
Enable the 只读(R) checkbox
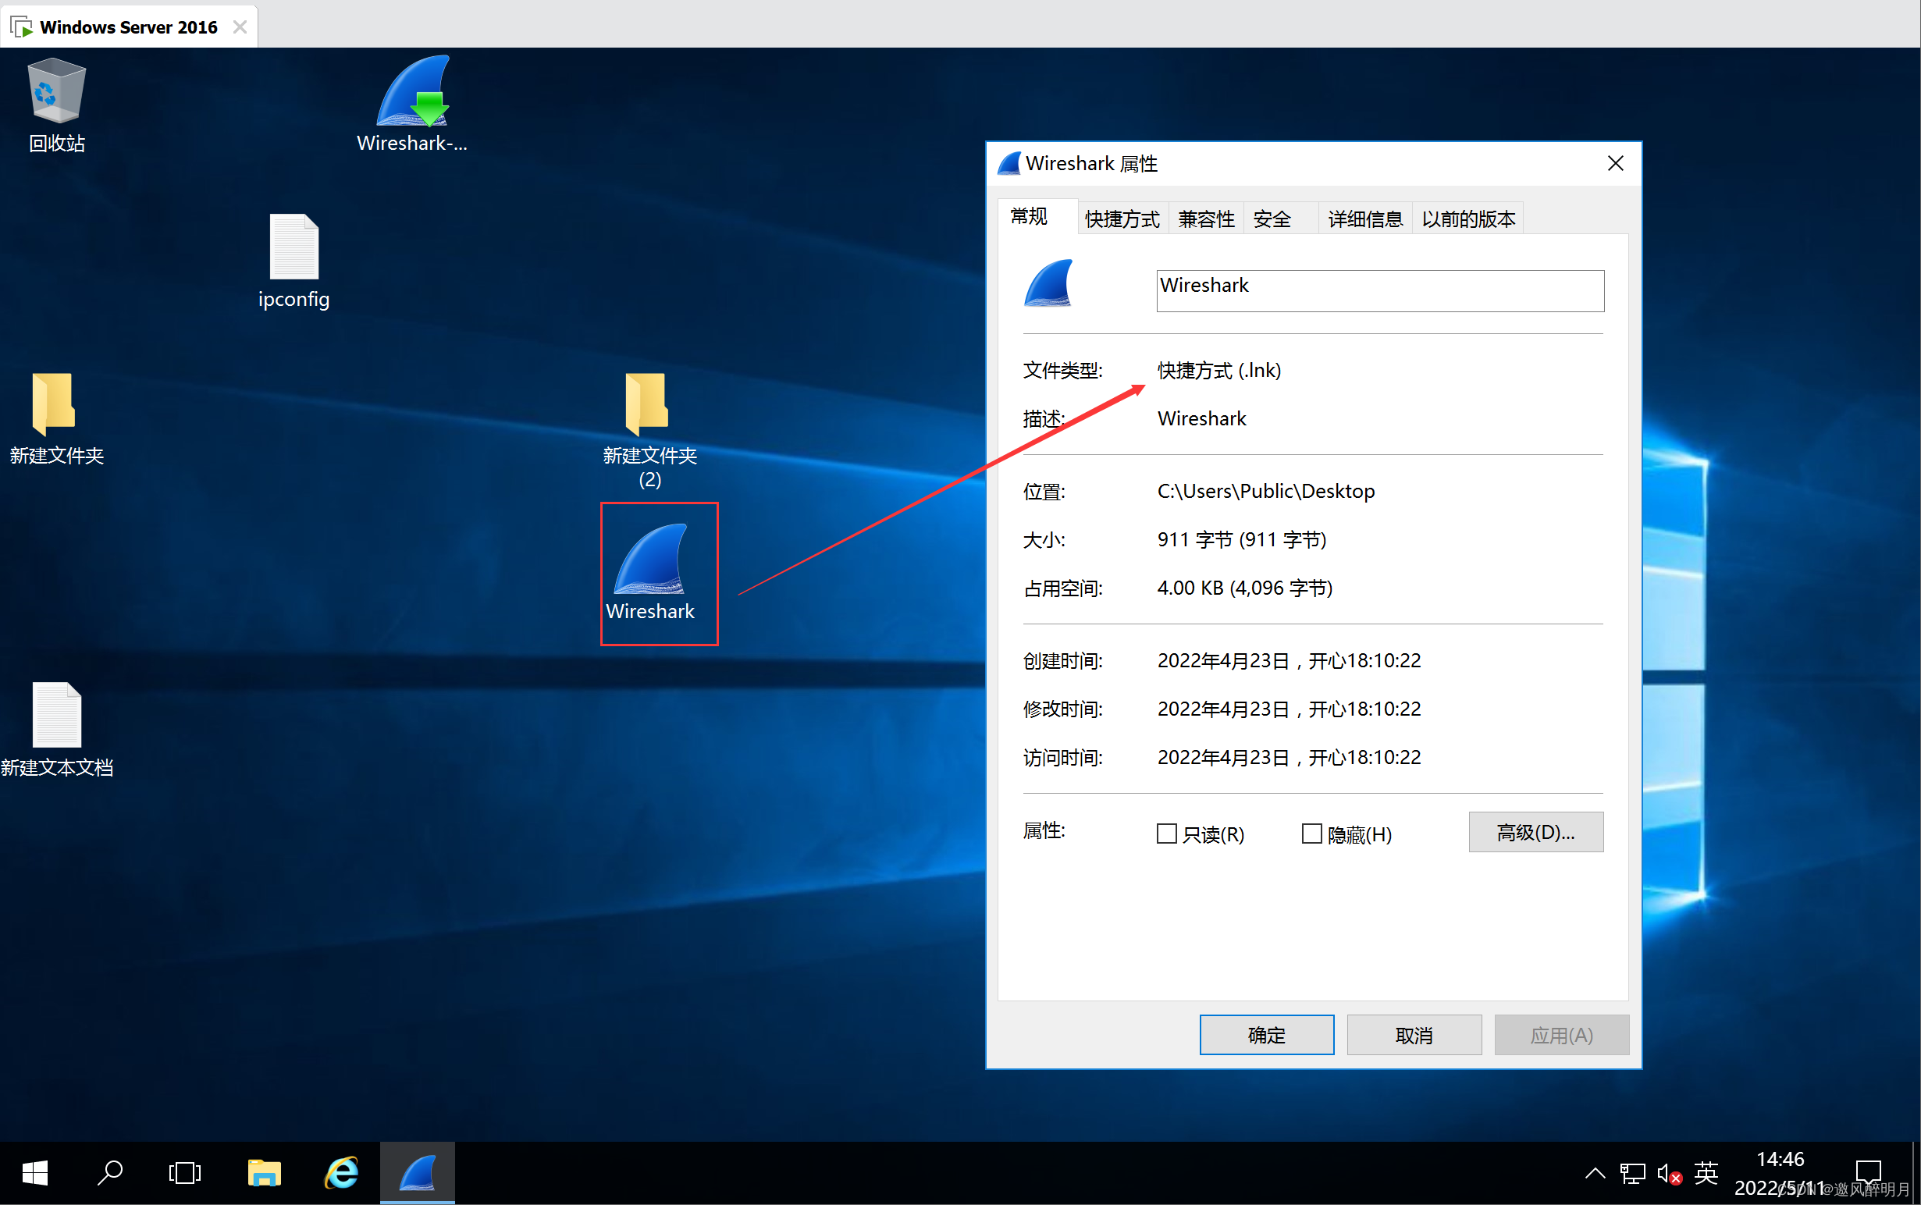click(1167, 834)
